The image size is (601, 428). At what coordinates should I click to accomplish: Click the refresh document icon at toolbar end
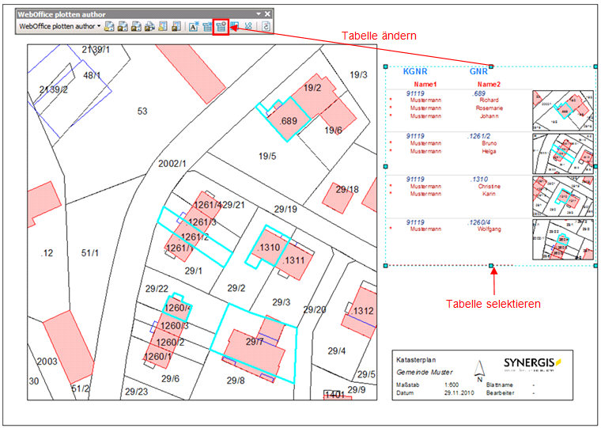tap(266, 26)
